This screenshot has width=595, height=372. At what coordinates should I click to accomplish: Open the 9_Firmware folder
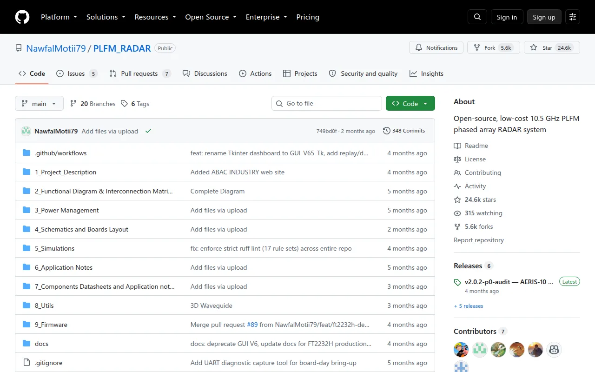(51, 325)
